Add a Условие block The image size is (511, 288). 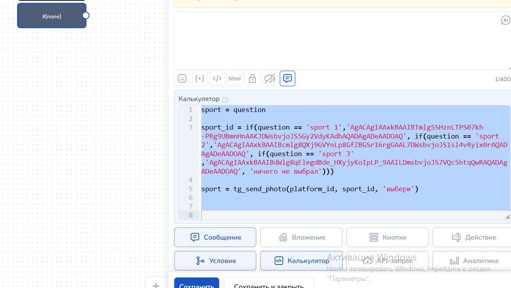coord(215,261)
